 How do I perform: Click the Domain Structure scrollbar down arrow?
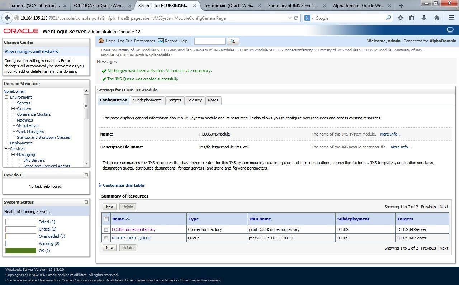86,164
